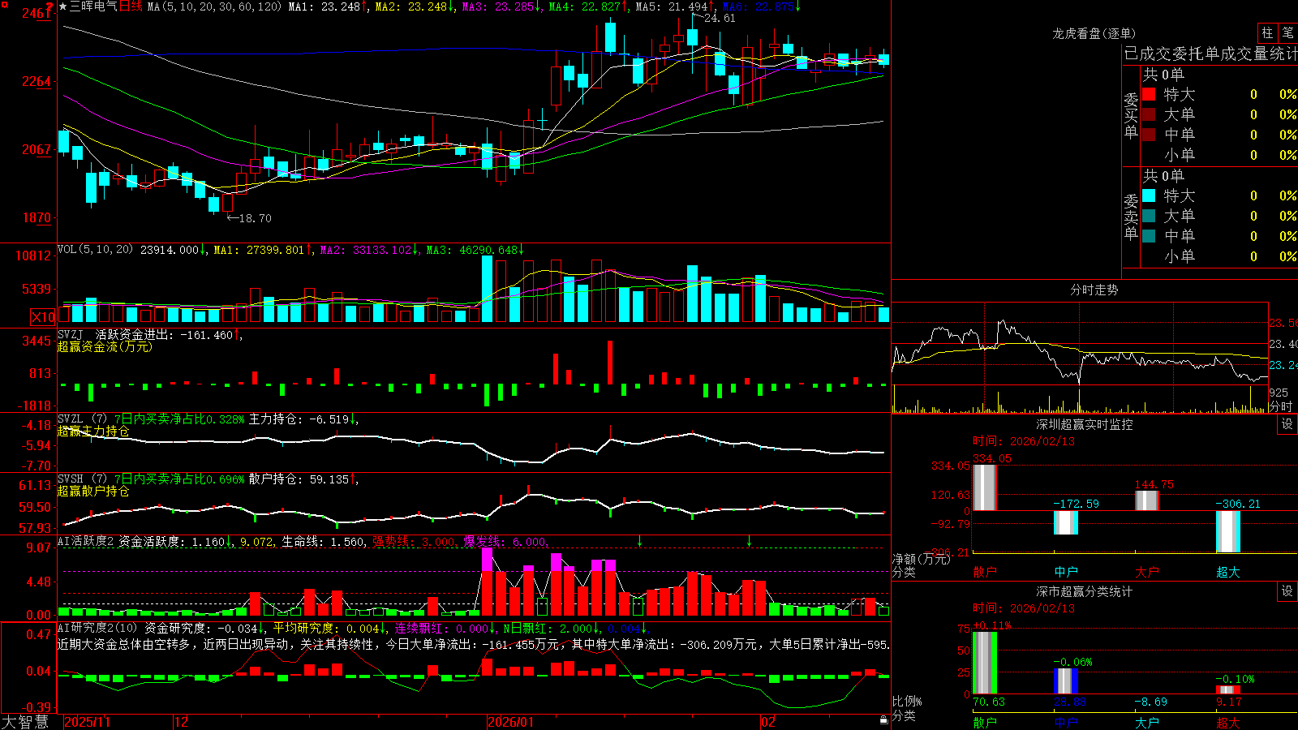This screenshot has width=1298, height=730.
Task: Click the 委卖单 section label
Action: pyautogui.click(x=1131, y=217)
